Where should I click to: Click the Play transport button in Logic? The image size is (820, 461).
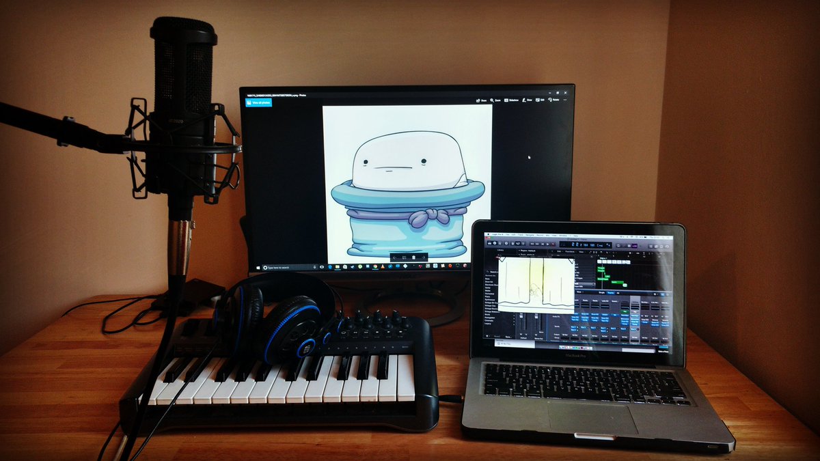click(547, 244)
